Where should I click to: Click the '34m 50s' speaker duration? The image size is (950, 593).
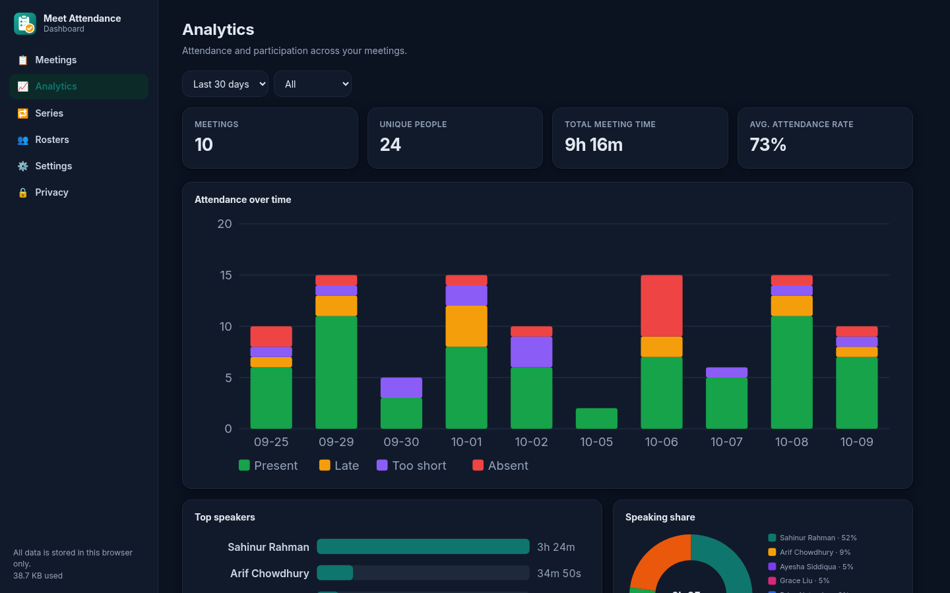click(559, 573)
